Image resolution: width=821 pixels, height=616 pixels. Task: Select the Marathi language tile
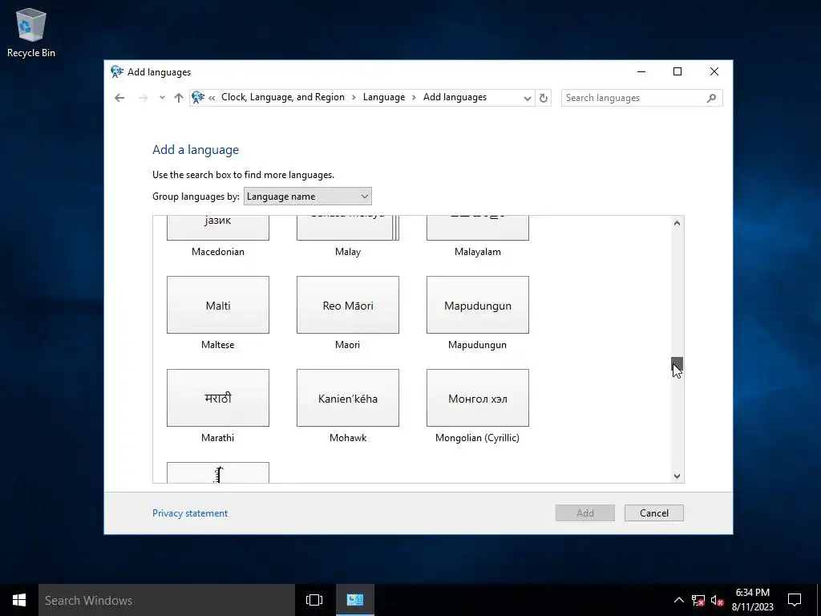(x=218, y=398)
